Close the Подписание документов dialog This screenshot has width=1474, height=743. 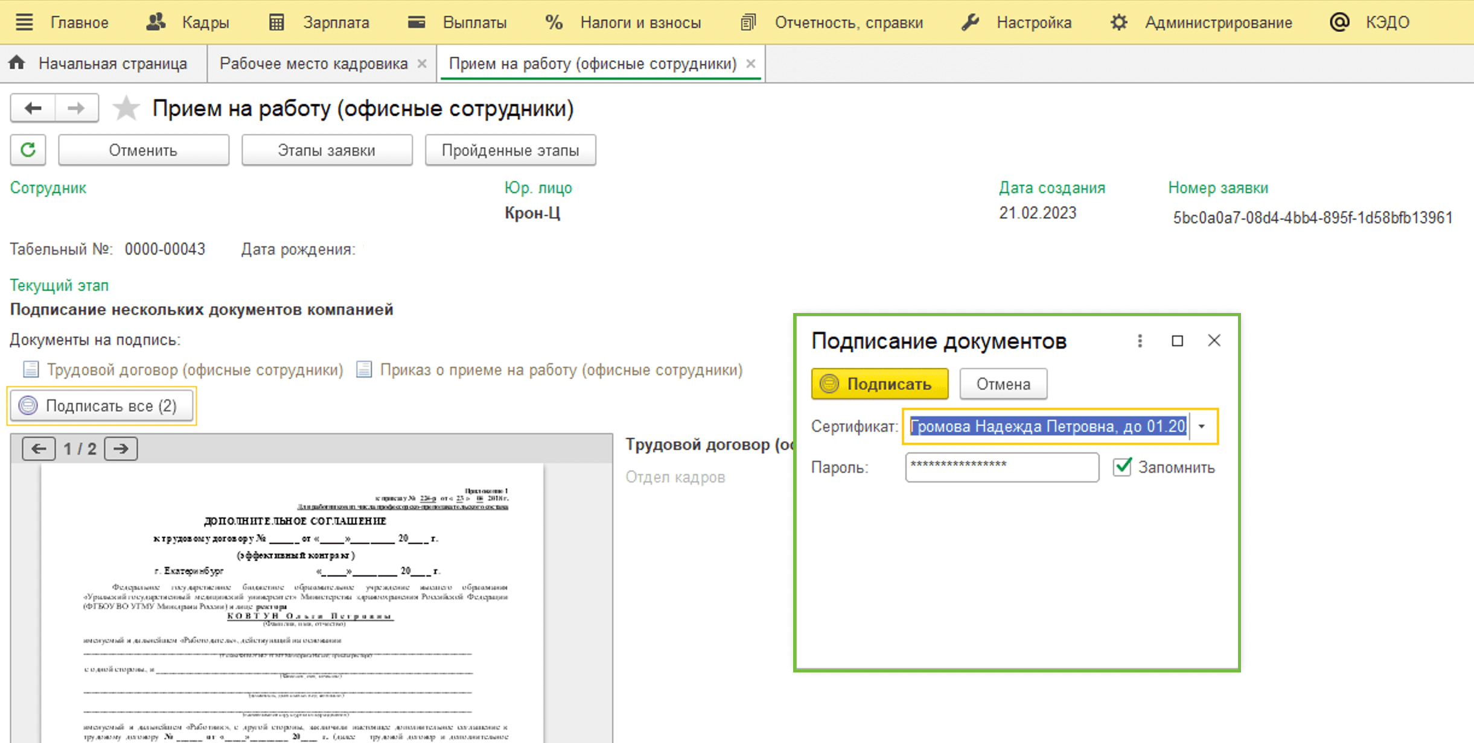(x=1214, y=341)
